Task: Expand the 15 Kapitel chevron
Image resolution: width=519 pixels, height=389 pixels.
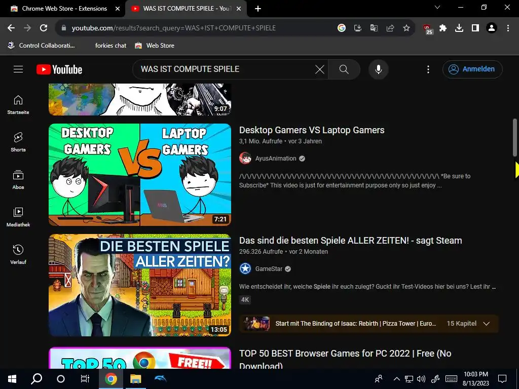Action: point(486,324)
